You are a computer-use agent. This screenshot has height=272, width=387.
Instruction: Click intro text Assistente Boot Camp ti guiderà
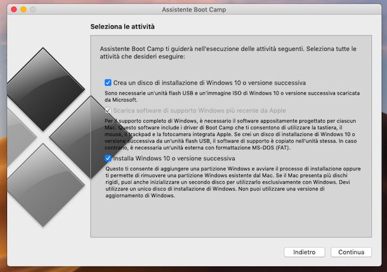point(228,52)
